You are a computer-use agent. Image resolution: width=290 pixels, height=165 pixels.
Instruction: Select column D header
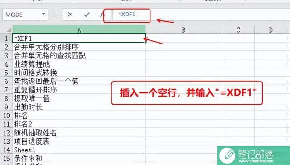point(271,30)
